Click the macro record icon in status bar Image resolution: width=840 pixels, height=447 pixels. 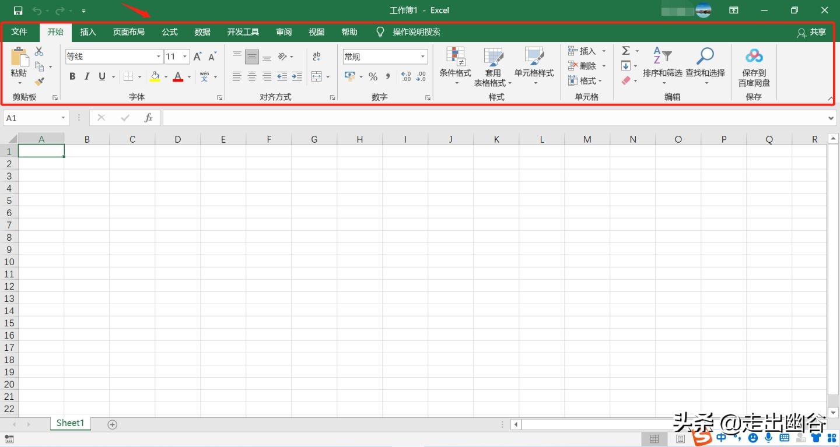[9, 439]
